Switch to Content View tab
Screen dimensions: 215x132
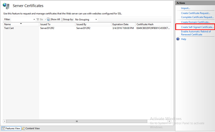(x=31, y=128)
